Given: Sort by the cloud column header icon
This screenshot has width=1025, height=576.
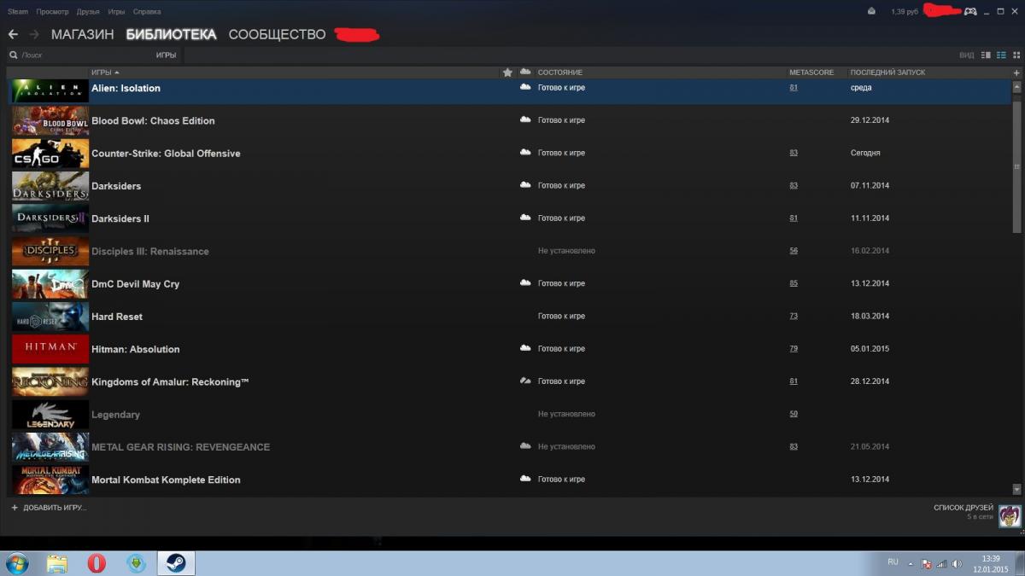Looking at the screenshot, I should tap(525, 72).
